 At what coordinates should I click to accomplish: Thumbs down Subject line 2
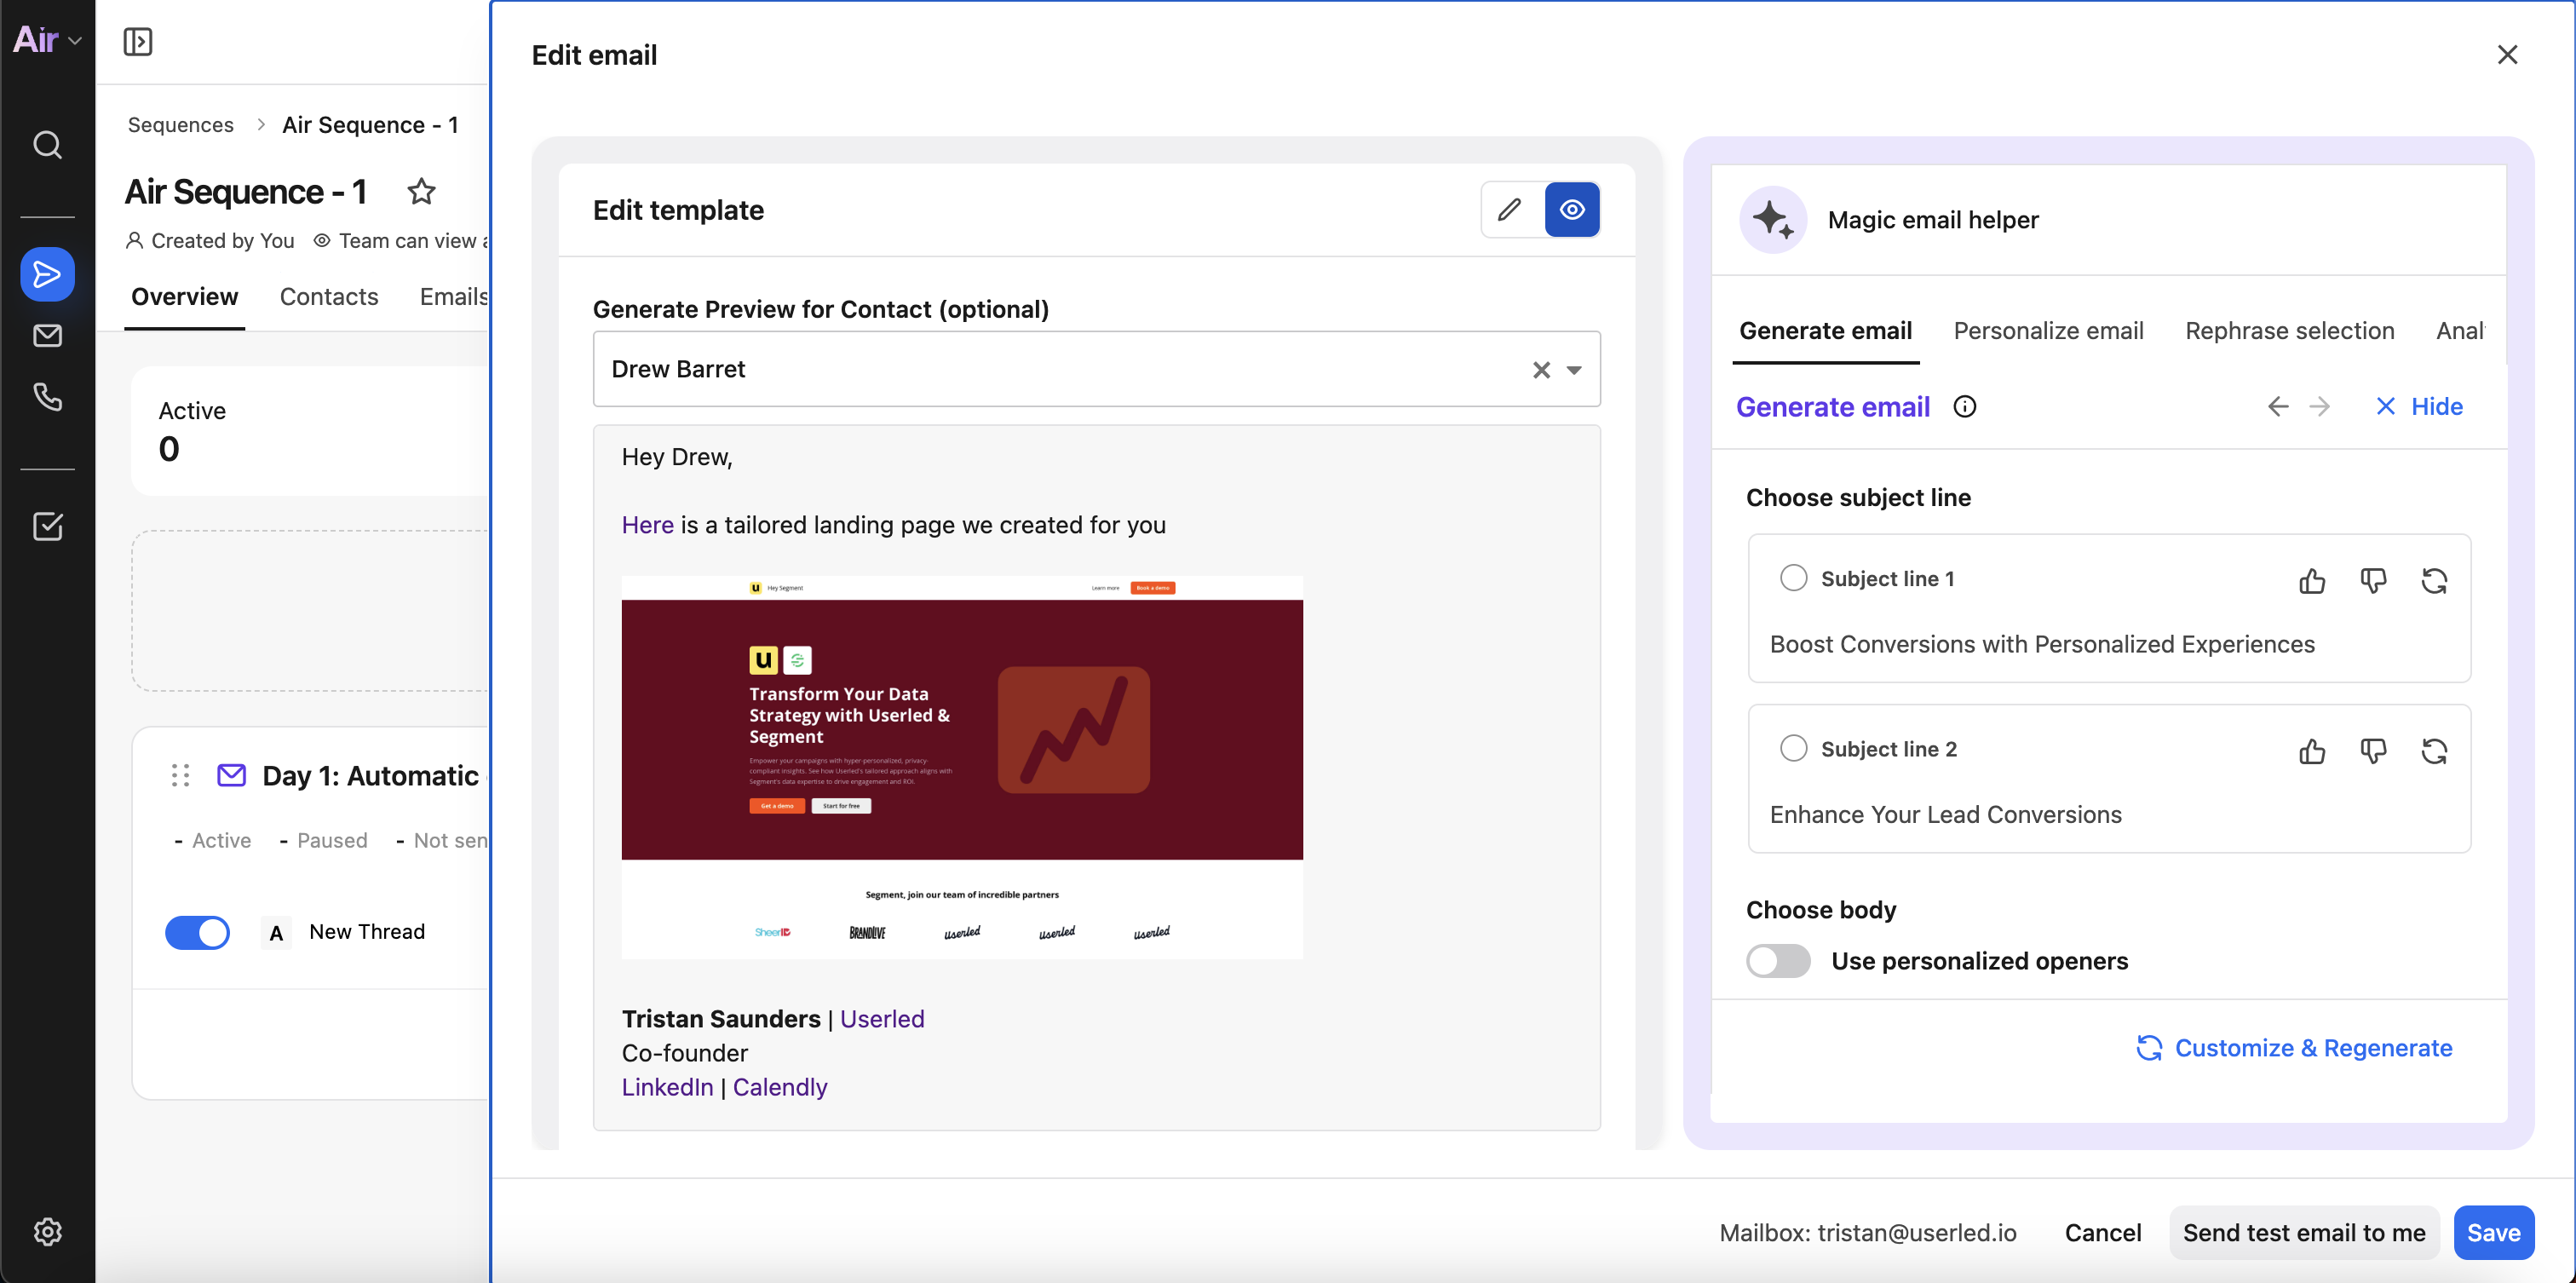point(2373,750)
